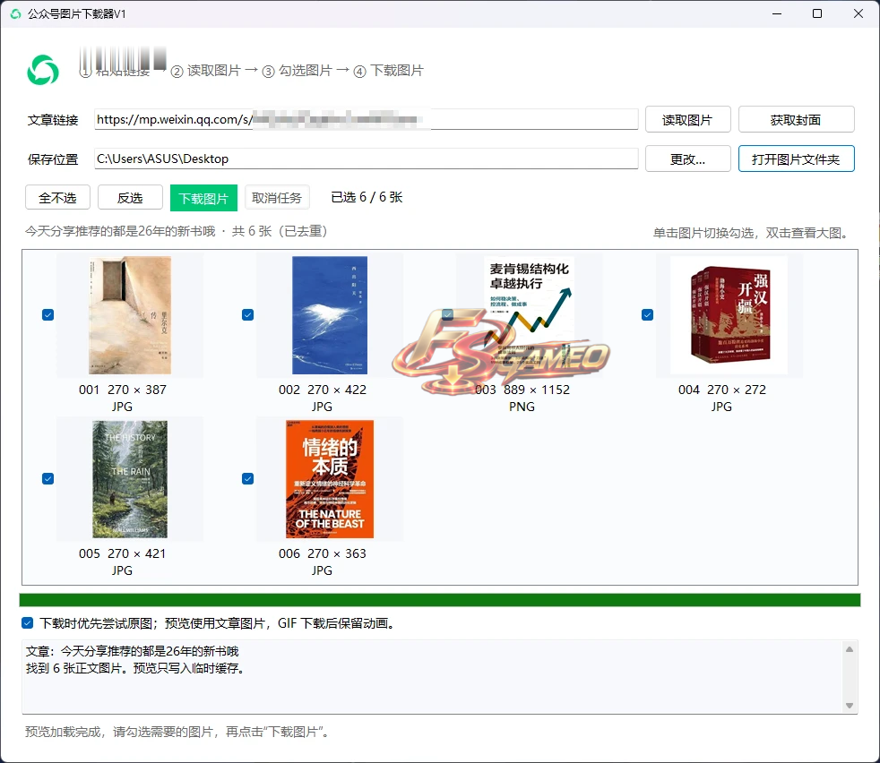
Task: Uncheck image 001 checkbox
Action: (47, 314)
